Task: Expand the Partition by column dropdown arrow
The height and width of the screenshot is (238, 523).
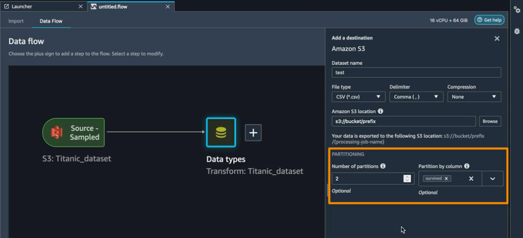Action: coord(493,179)
